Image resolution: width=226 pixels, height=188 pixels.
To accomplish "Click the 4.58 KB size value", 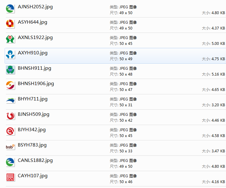I will click(x=218, y=136).
